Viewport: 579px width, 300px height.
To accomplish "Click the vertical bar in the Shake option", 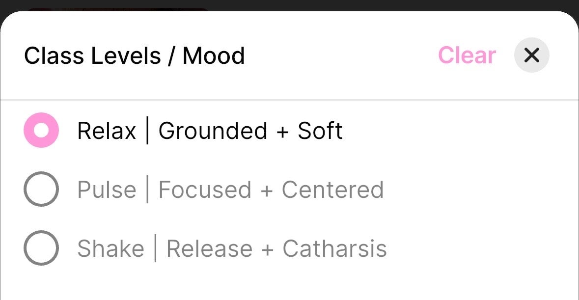I will (155, 248).
